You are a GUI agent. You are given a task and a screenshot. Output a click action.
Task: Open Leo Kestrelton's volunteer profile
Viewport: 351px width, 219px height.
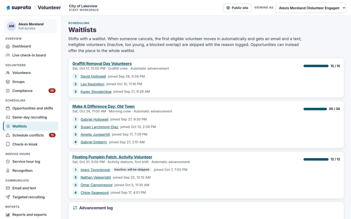click(92, 84)
